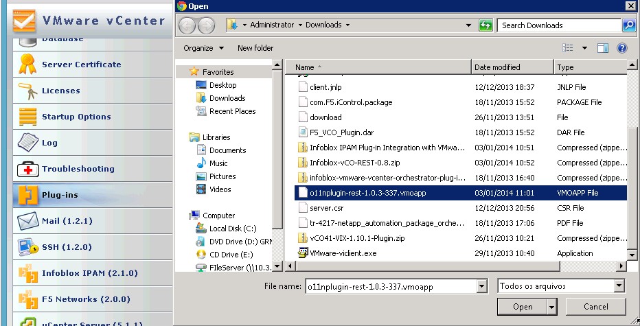640x326 pixels.
Task: Select the Plug-ins menu item
Action: [60, 195]
